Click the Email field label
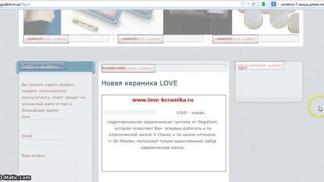324x182 pixels. [27, 136]
